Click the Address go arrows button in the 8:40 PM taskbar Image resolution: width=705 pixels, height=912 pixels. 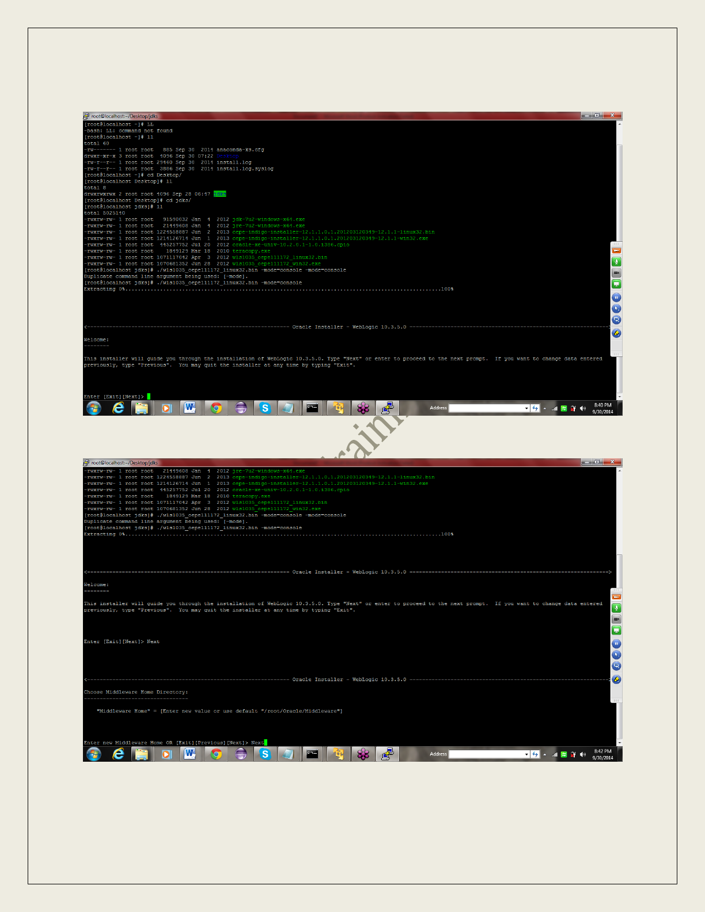pos(535,408)
